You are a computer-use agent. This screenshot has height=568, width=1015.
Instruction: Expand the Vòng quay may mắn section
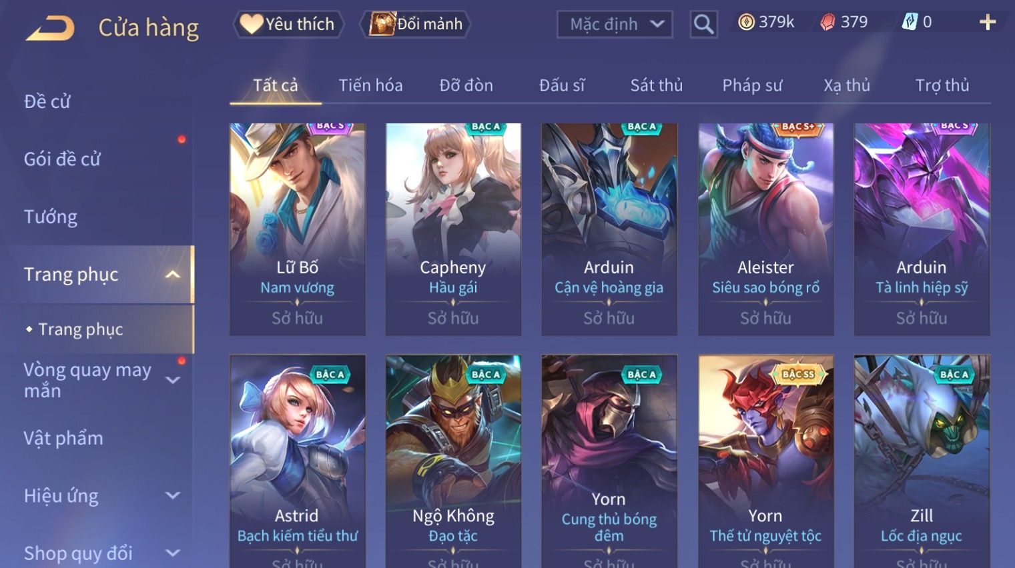click(173, 380)
